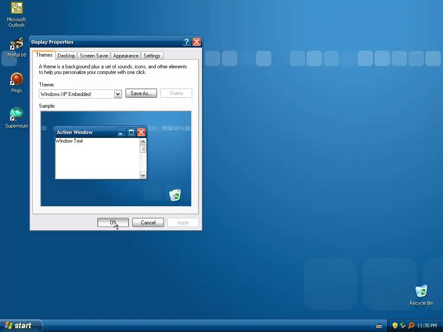Click the 'Window Text' sample text
The width and height of the screenshot is (443, 332).
(69, 141)
